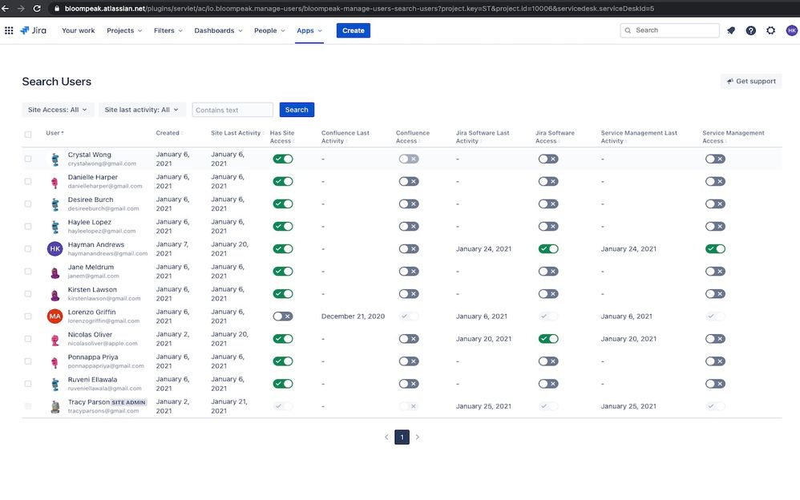Expand the Apps navigation dropdown
Viewport: 800px width, 500px height.
click(x=308, y=30)
